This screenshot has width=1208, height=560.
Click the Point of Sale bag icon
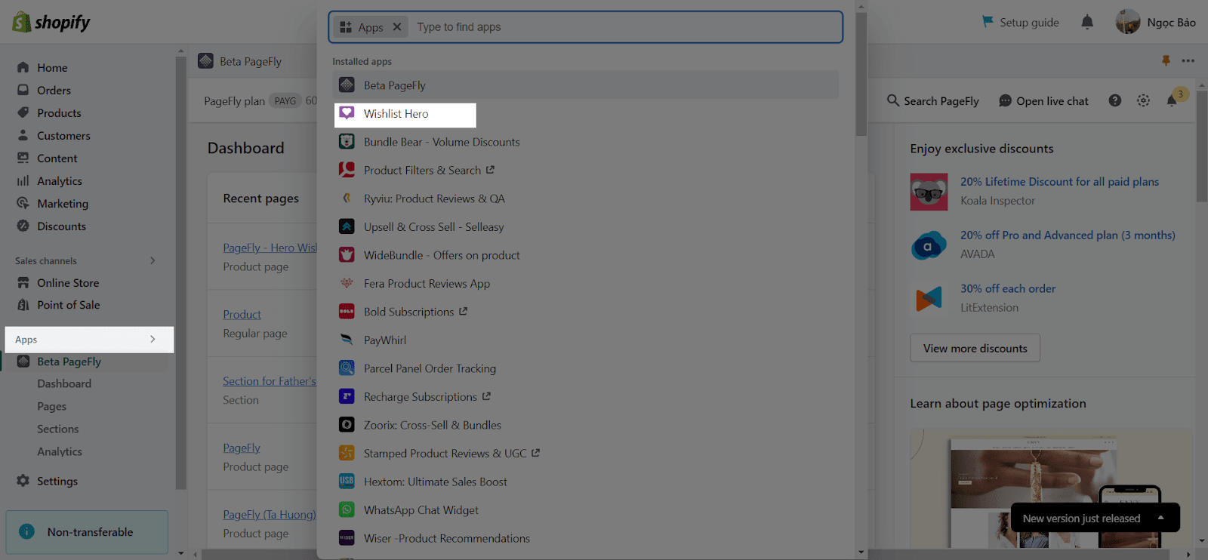pos(23,305)
